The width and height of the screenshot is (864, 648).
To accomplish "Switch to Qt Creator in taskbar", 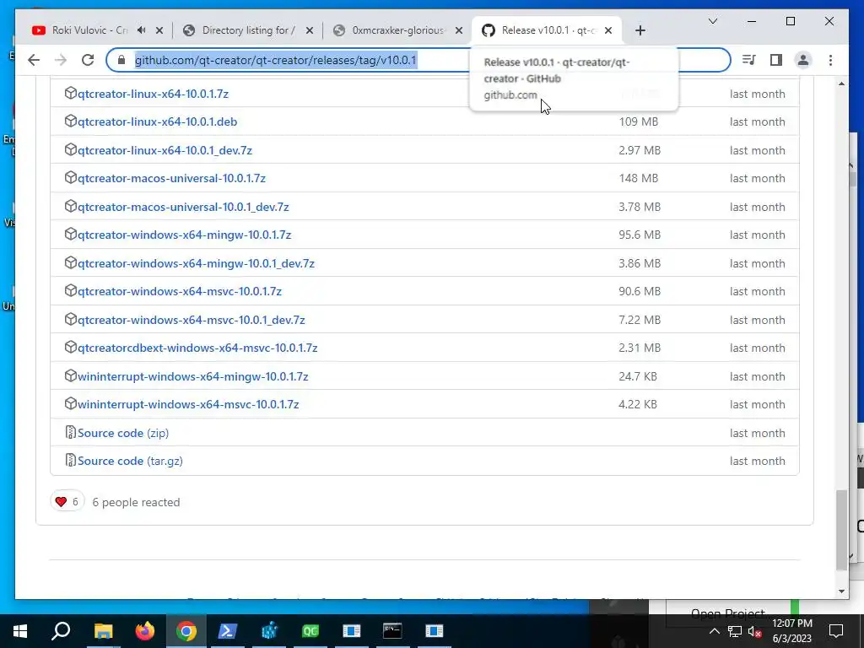I will pos(310,631).
